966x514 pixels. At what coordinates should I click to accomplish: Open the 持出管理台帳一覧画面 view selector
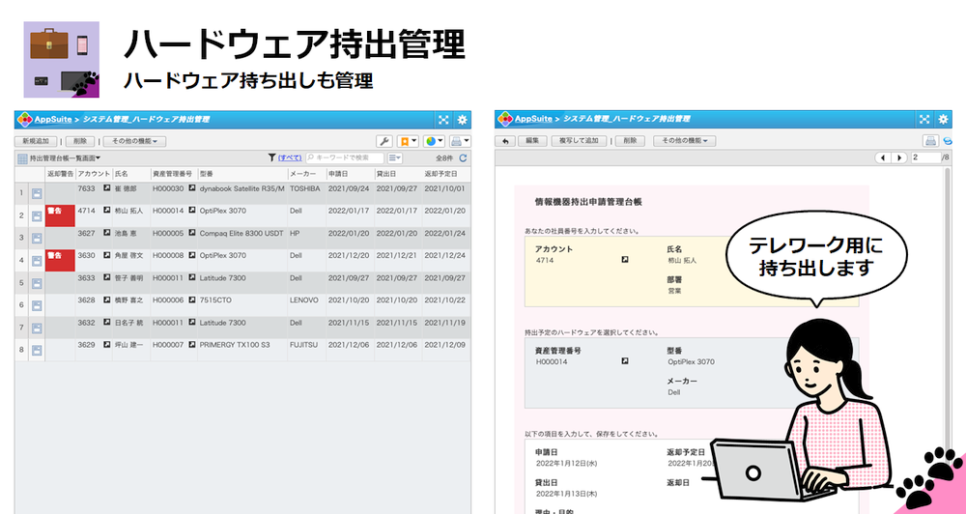[64, 157]
